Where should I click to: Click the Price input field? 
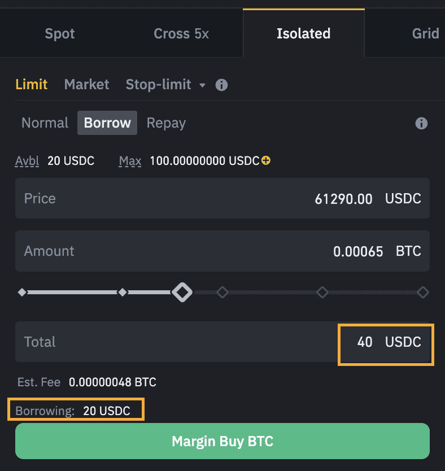pyautogui.click(x=222, y=199)
